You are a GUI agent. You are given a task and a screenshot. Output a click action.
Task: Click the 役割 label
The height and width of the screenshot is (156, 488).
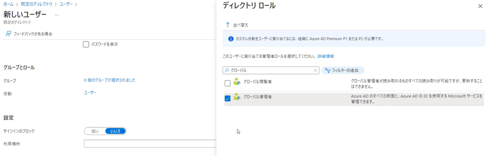coord(8,94)
